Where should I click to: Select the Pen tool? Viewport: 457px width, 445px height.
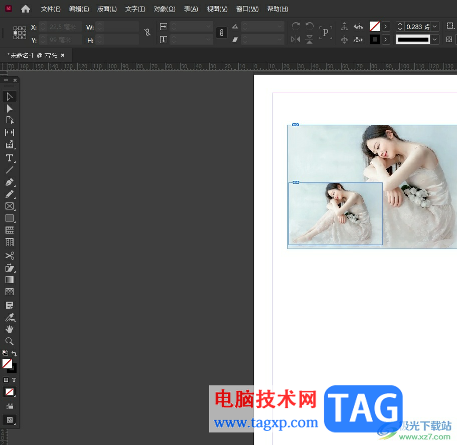point(9,182)
